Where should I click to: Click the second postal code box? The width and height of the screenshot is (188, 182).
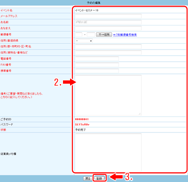click(91, 34)
